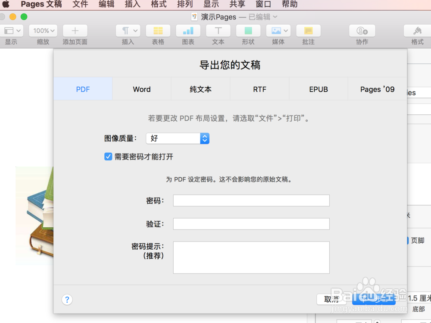The height and width of the screenshot is (323, 431).
Task: Insert a table using the 表格 icon
Action: pos(158,31)
